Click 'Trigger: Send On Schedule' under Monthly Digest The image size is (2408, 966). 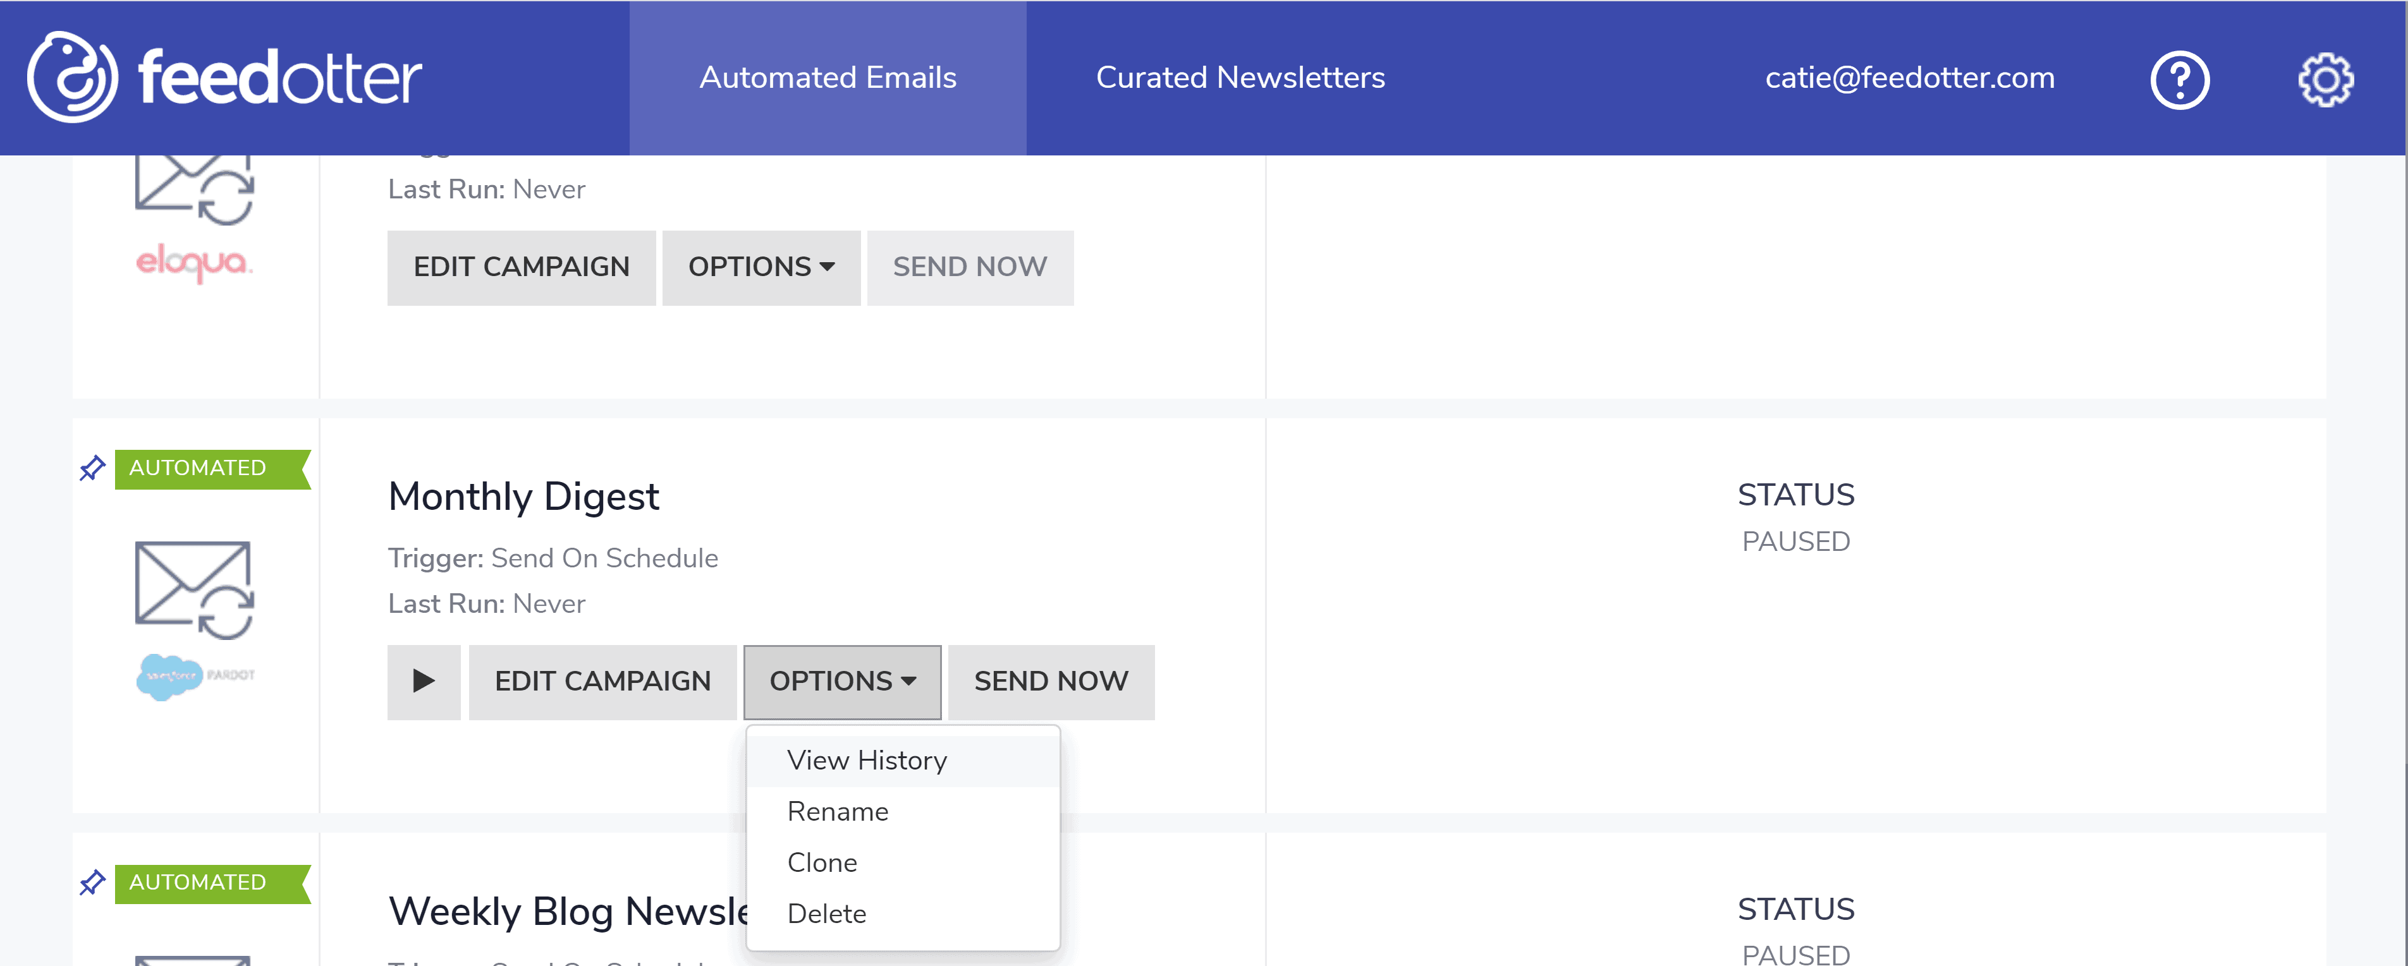(x=553, y=558)
